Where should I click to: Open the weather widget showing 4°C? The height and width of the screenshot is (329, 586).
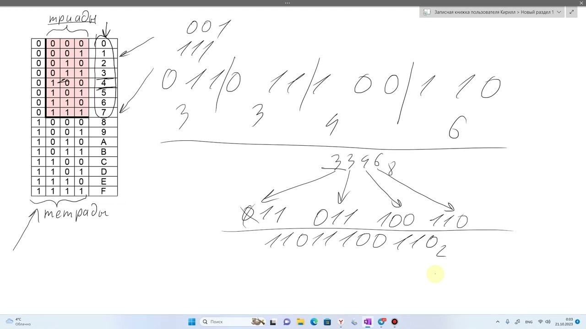tap(18, 322)
